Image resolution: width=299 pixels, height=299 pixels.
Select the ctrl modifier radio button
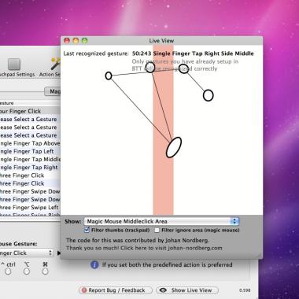8,271
